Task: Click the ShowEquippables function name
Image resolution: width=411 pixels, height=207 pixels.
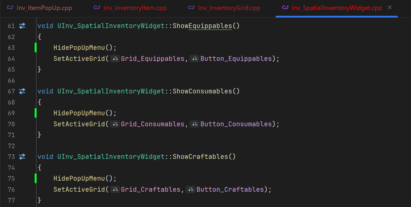Action: click(x=202, y=26)
